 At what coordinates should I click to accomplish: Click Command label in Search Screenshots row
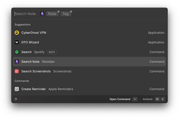[157, 71]
